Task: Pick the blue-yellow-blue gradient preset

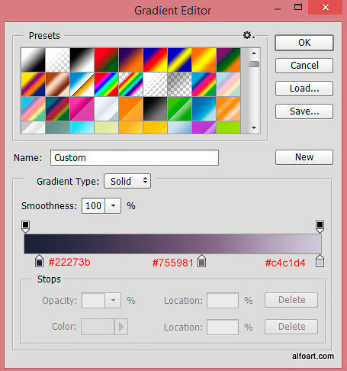Action: coord(179,60)
